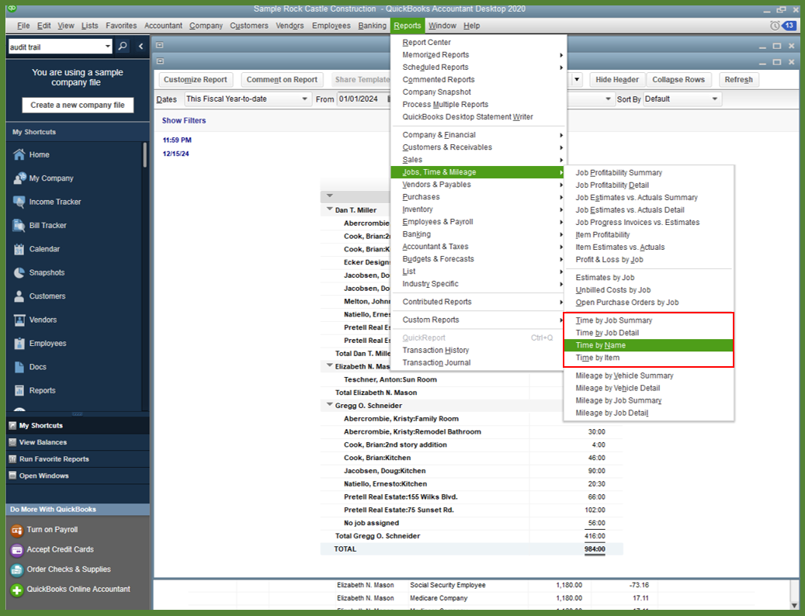Click the From date field

[x=363, y=99]
